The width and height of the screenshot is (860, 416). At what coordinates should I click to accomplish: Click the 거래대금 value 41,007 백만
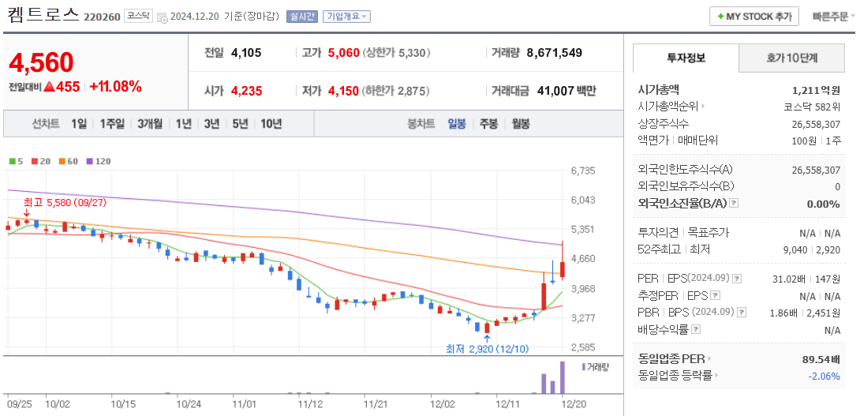pyautogui.click(x=566, y=91)
